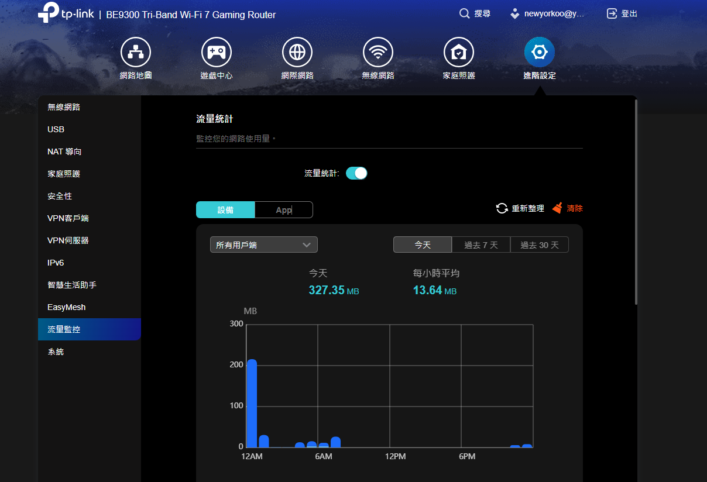The width and height of the screenshot is (707, 482).
Task: Open the 家庭照護 shield house icon
Action: click(459, 52)
